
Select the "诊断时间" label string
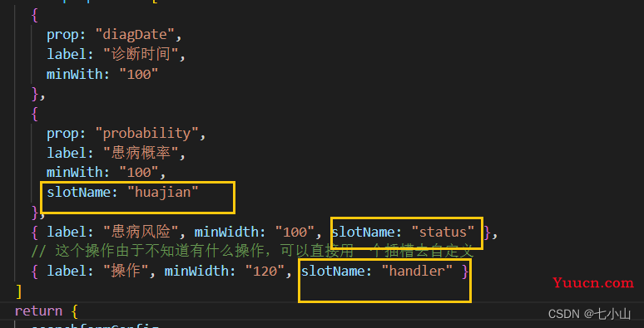[x=141, y=55]
